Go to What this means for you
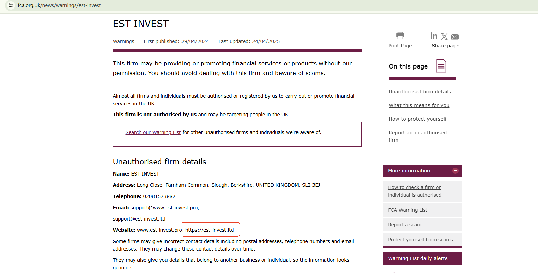This screenshot has width=538, height=273. point(419,105)
